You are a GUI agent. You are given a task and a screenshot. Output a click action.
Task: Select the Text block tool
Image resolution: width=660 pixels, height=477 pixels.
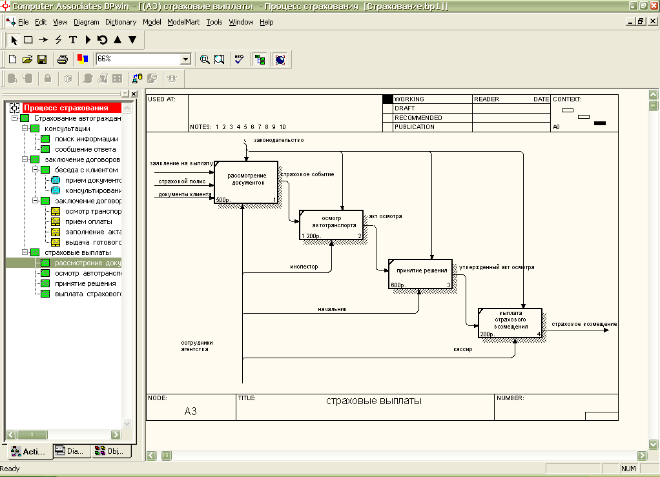tap(73, 40)
